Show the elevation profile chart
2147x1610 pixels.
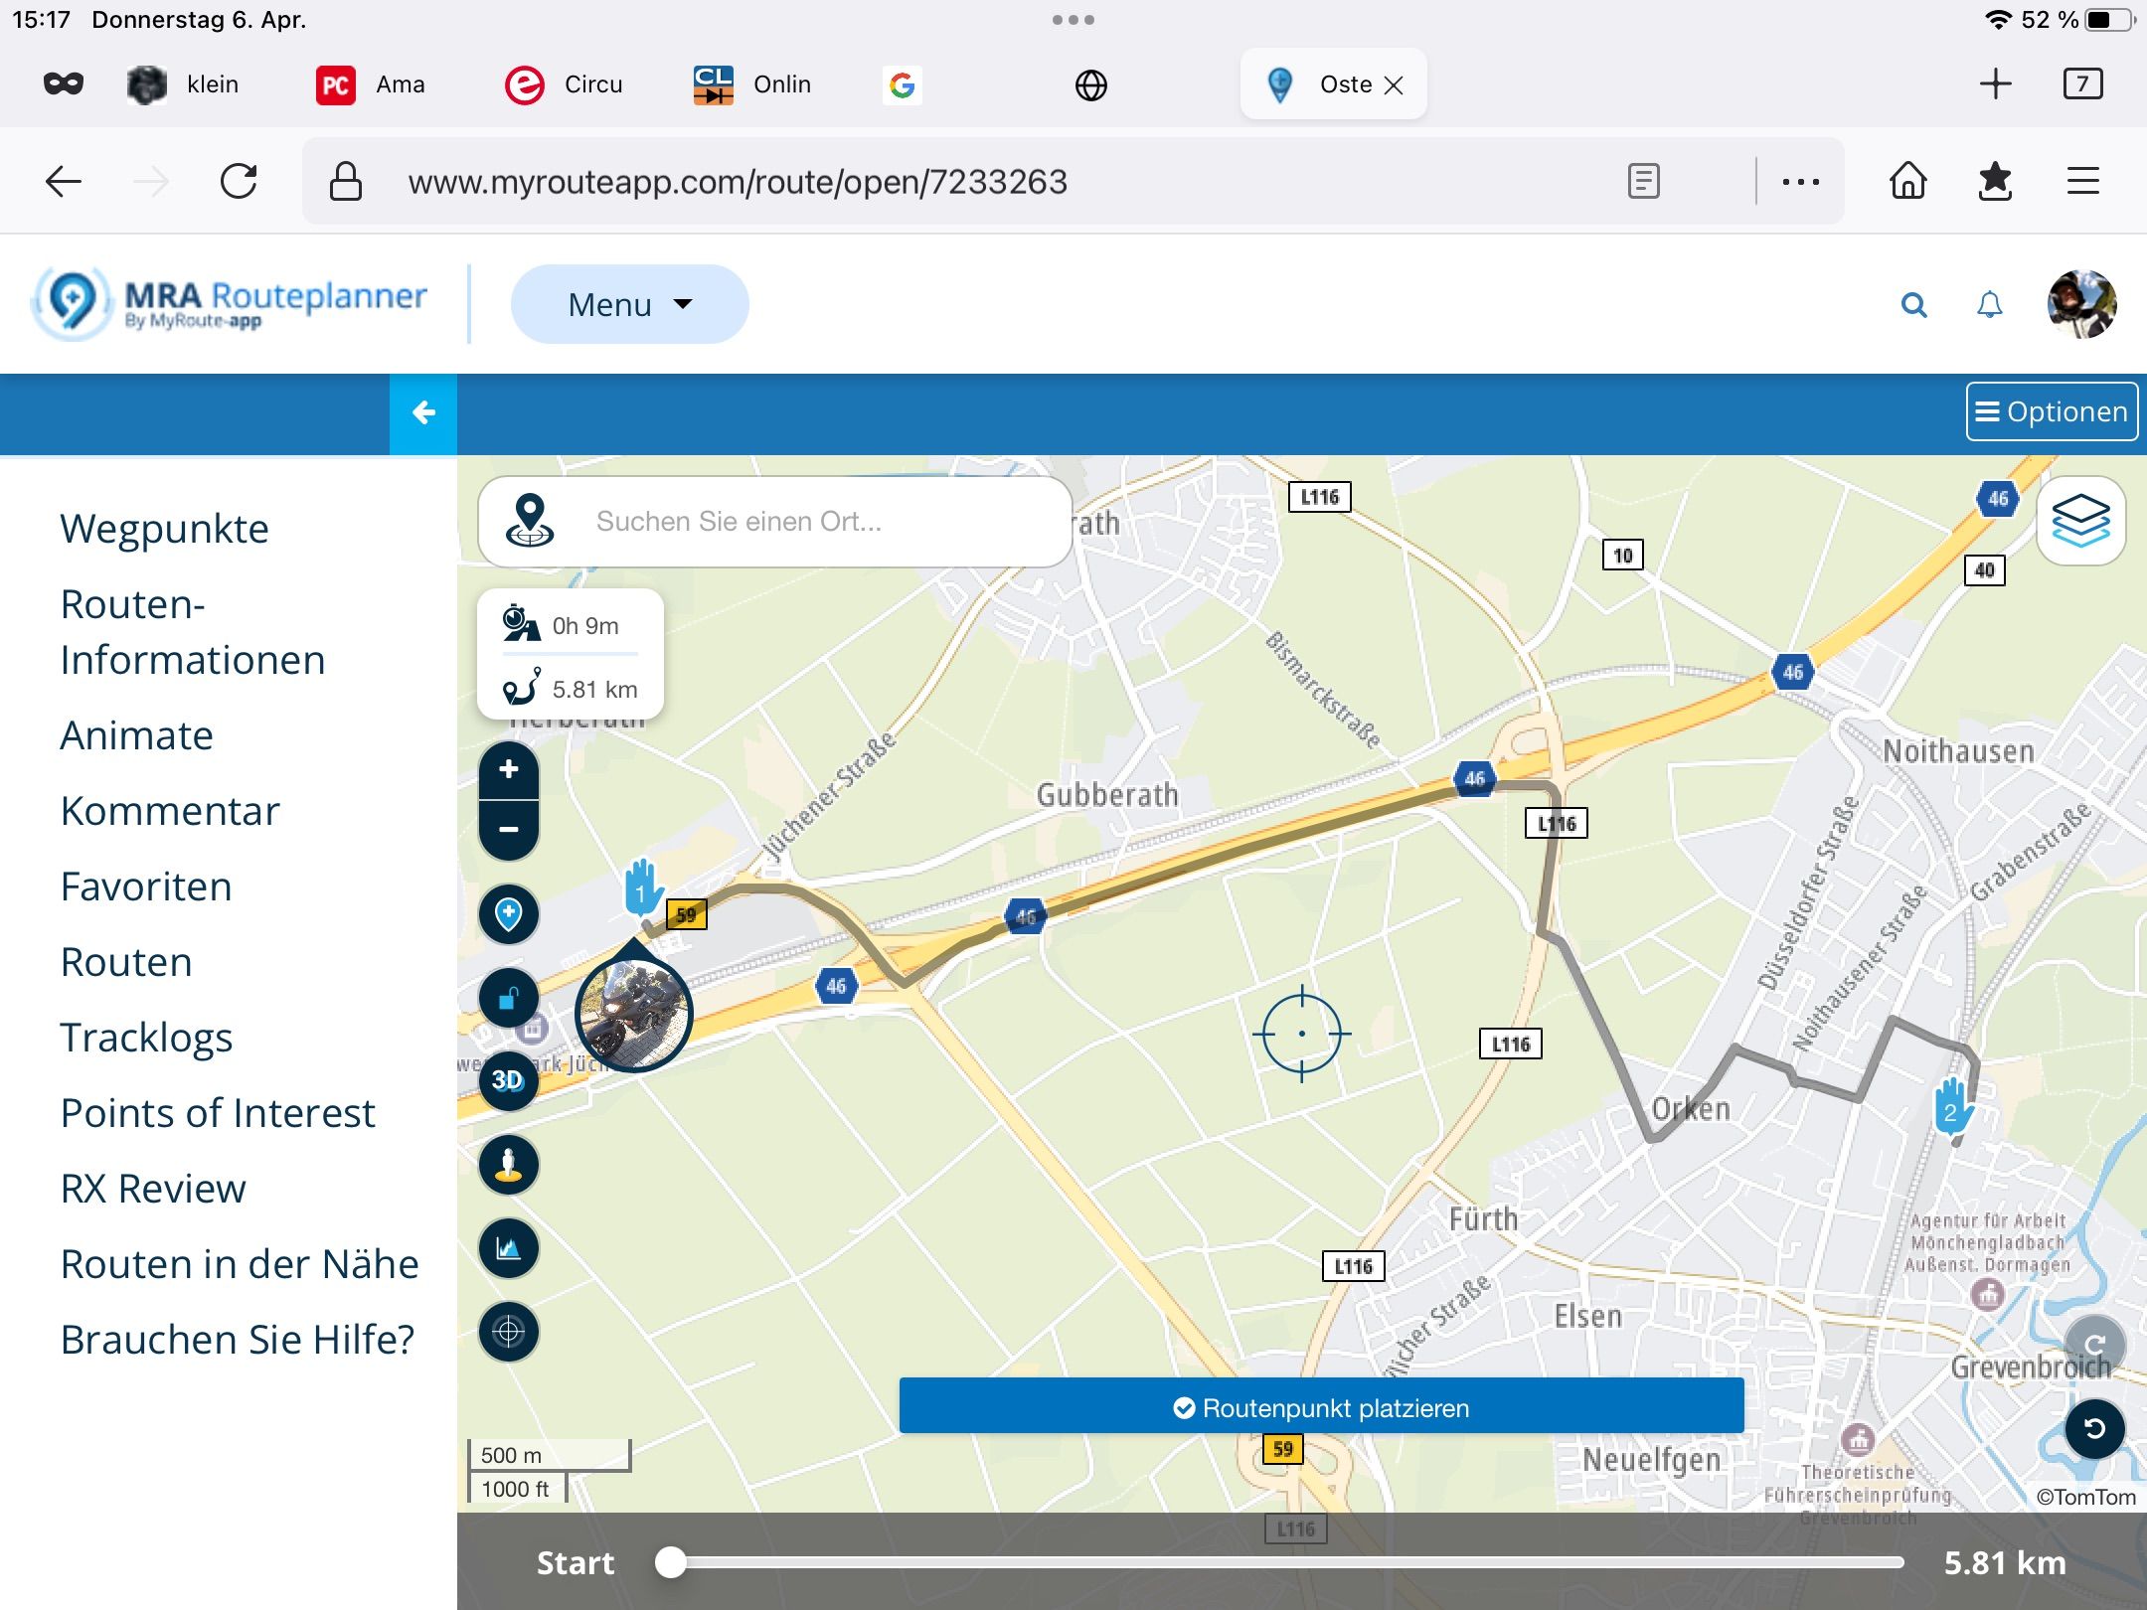[x=509, y=1247]
